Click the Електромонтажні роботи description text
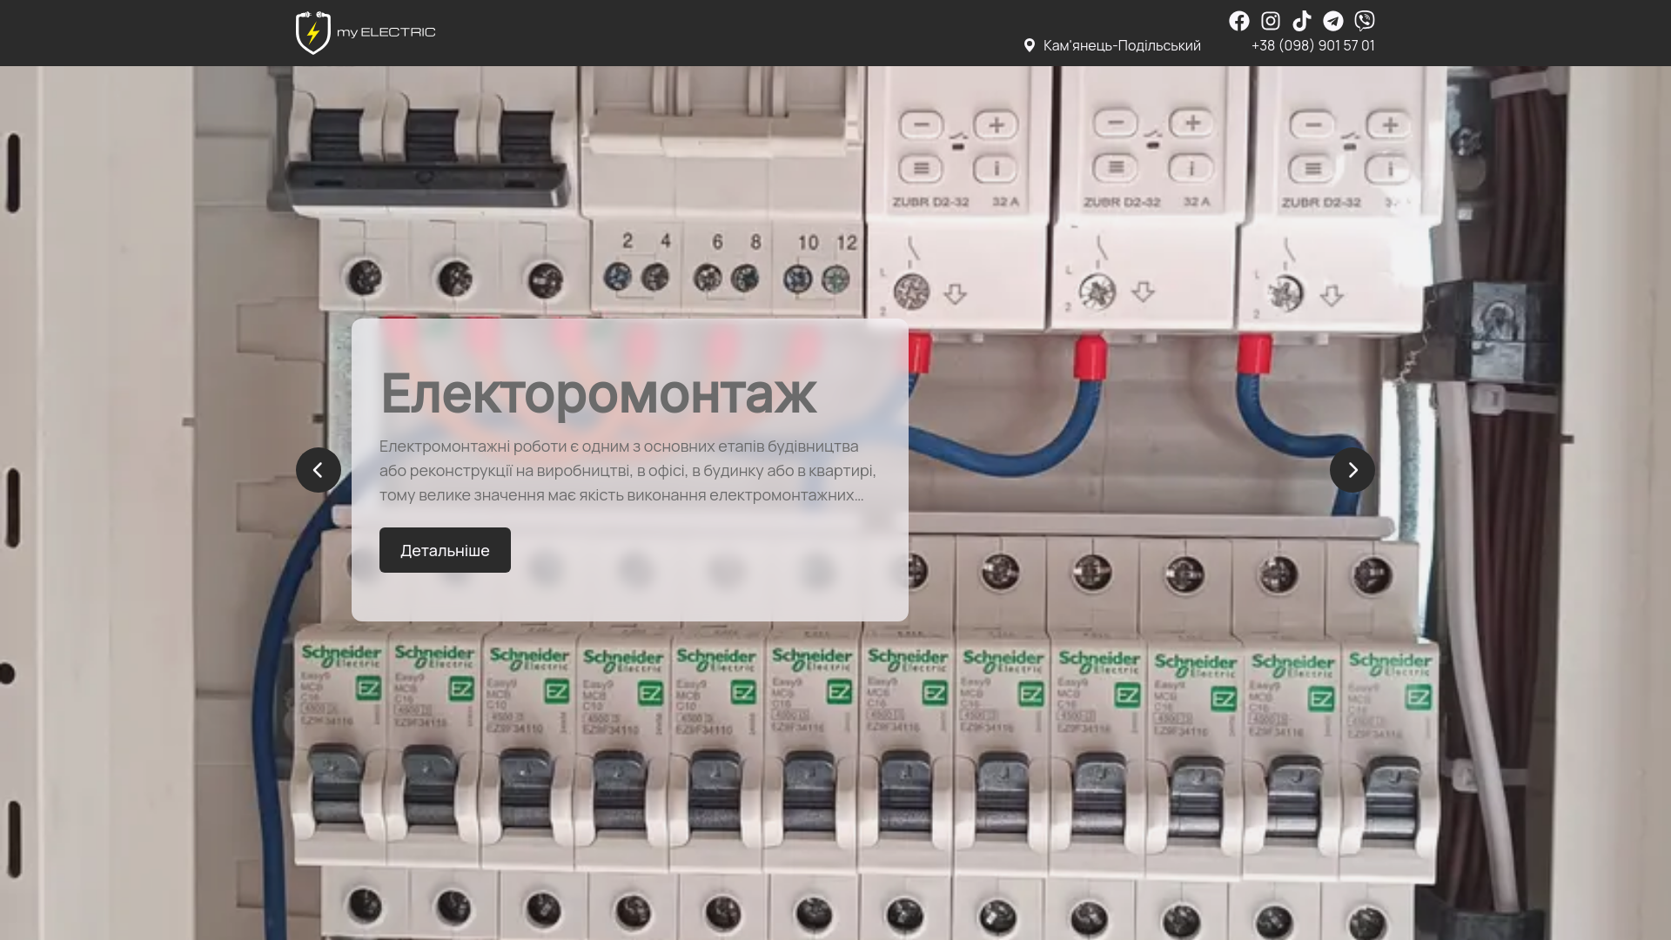Screen dimensions: 1671x940 pyautogui.click(x=628, y=470)
